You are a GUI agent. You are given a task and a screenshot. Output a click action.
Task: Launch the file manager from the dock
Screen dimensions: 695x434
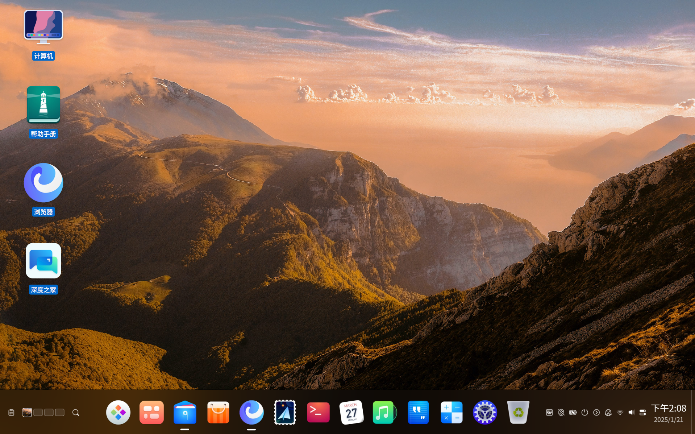(185, 412)
